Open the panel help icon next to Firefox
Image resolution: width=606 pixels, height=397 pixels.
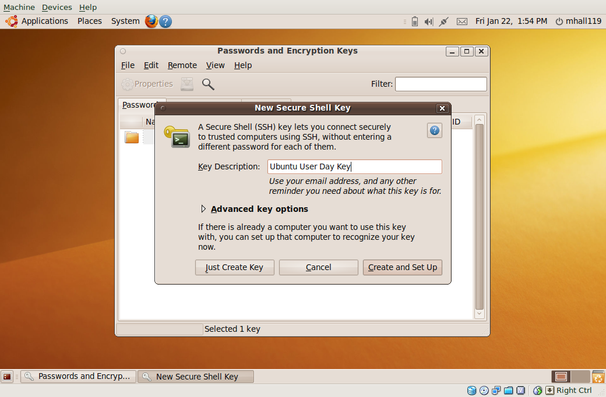(164, 21)
